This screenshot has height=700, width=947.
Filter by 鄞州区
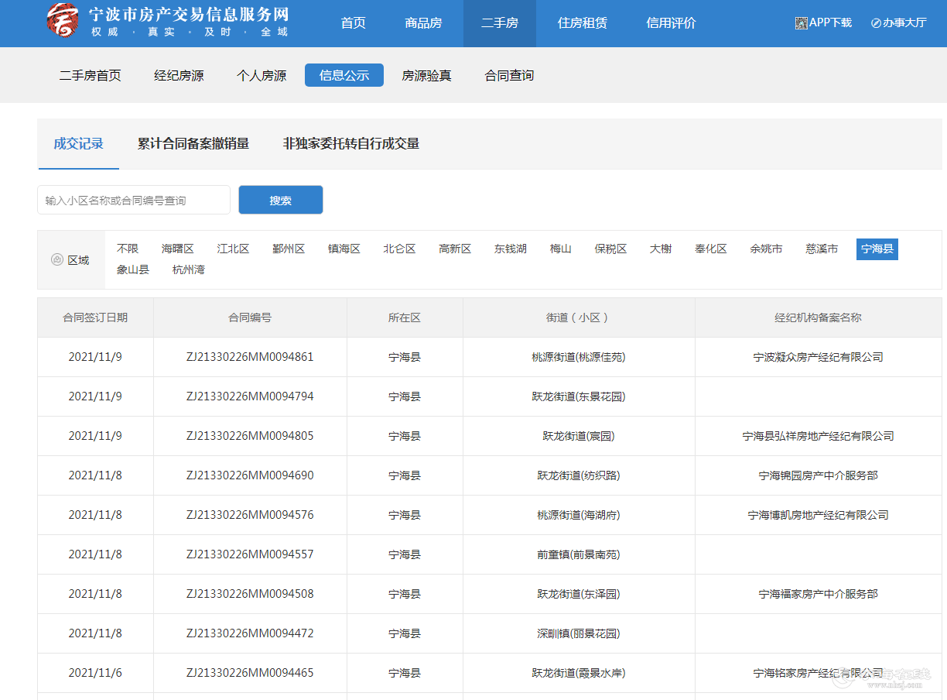tap(289, 249)
